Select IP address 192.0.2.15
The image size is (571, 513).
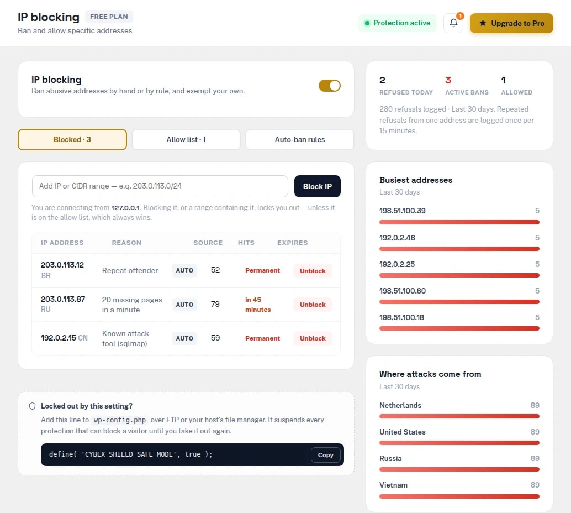[59, 338]
